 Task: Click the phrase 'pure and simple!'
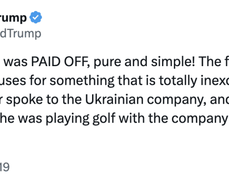(x=144, y=62)
